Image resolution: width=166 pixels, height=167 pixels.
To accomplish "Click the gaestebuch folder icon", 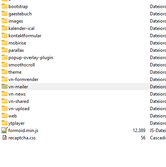I will [x=5, y=13].
